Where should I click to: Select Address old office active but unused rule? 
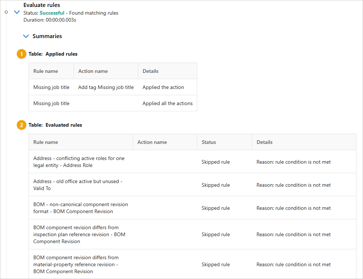78,185
